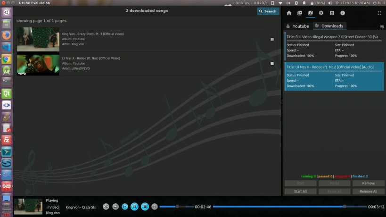
Task: Open the battery indicator (81%)
Action: click(x=317, y=3)
